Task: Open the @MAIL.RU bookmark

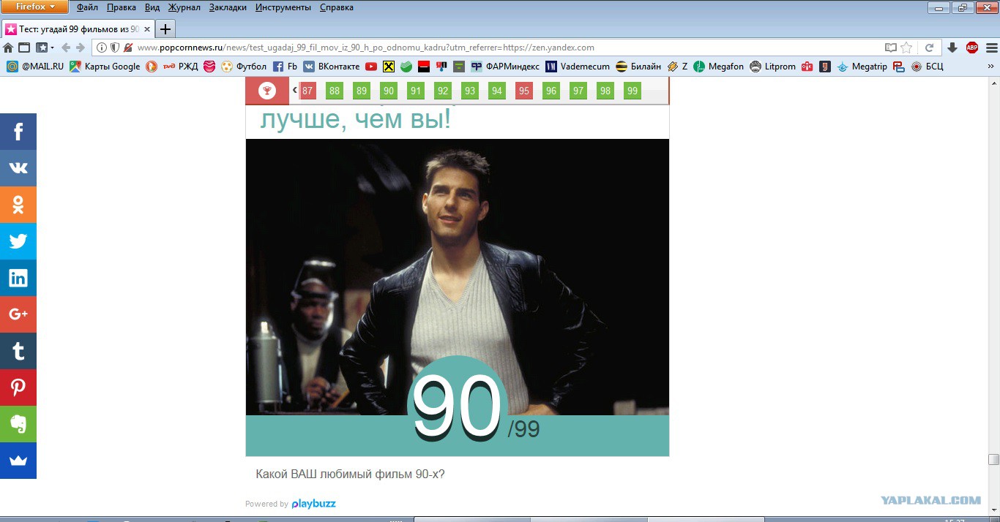Action: point(36,67)
